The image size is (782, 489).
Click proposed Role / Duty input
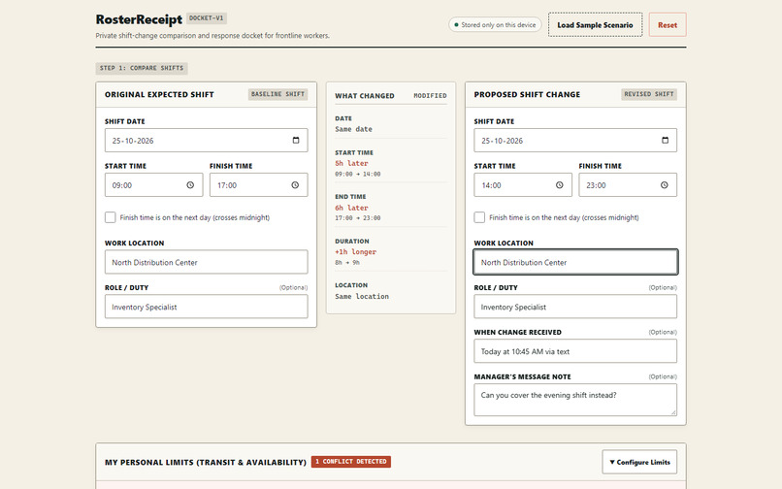(x=575, y=307)
